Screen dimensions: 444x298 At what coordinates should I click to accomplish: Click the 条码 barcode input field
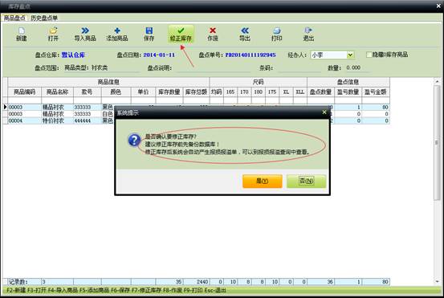(x=299, y=68)
